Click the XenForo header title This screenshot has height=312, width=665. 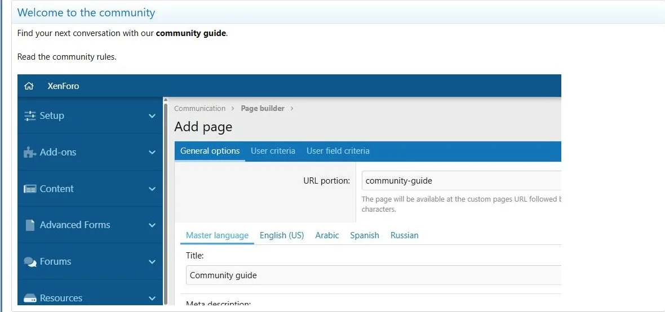[63, 86]
